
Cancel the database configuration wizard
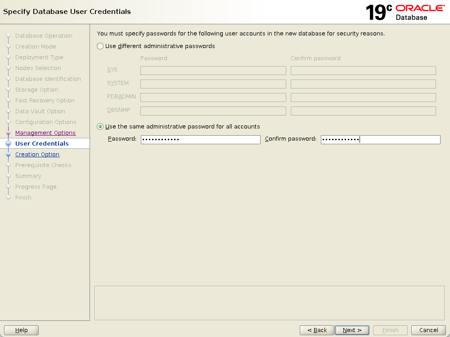428,330
